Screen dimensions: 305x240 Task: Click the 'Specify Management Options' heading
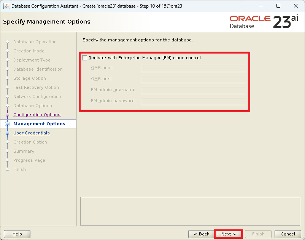47,22
